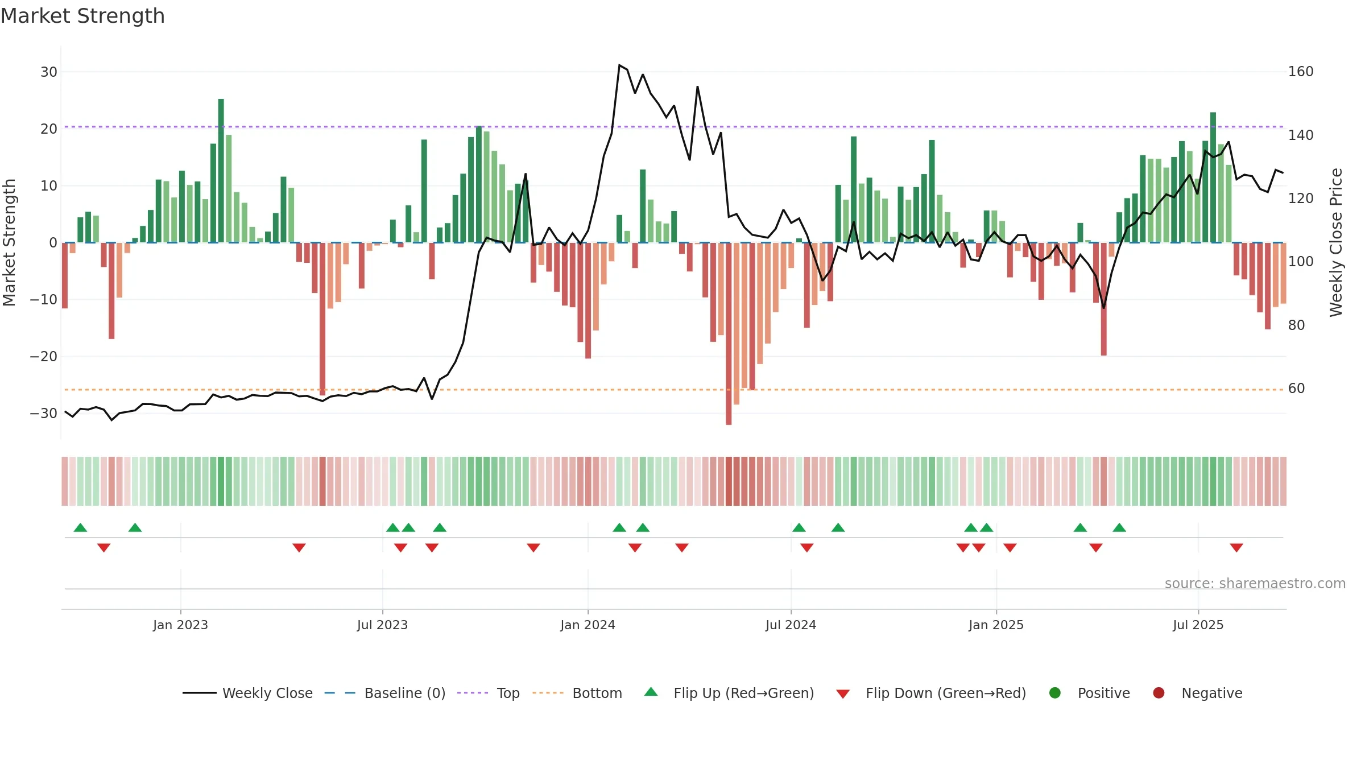The image size is (1365, 768).
Task: Click the black Weekly Close line sample in legend
Action: pyautogui.click(x=200, y=693)
